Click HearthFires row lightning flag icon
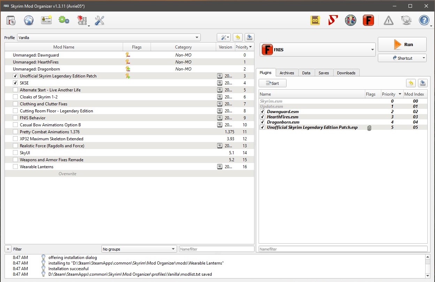 coord(128,62)
